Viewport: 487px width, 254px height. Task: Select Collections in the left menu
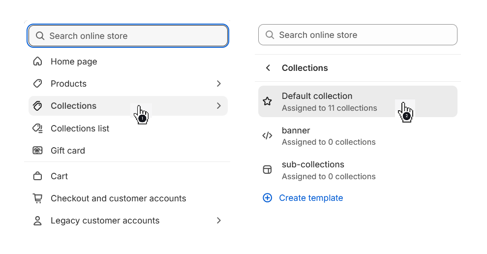click(x=128, y=106)
